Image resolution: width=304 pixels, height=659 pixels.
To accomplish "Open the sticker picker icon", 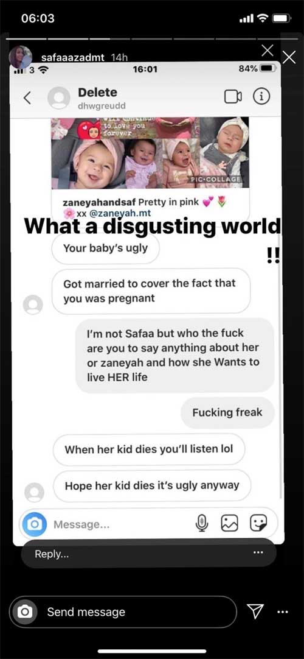I will (258, 523).
